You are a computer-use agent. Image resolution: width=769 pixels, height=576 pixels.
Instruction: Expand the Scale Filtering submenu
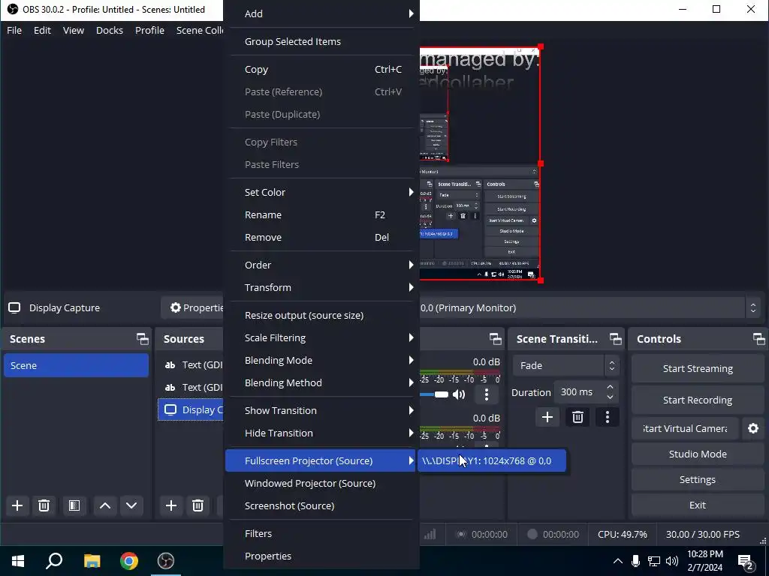(x=323, y=338)
